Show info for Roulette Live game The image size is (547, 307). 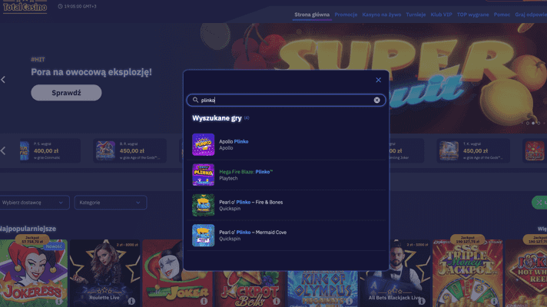pyautogui.click(x=131, y=301)
